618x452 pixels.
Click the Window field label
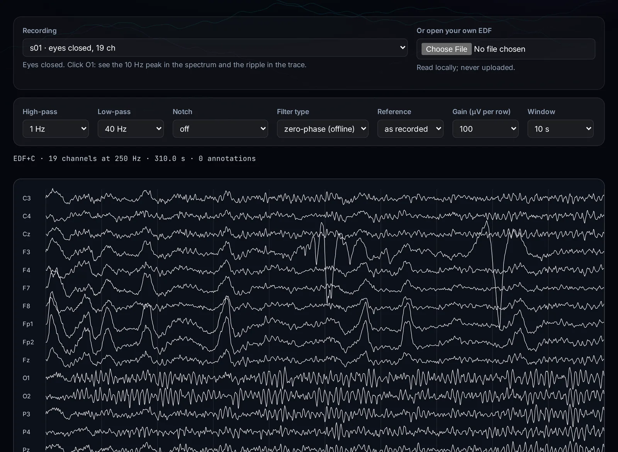[541, 112]
